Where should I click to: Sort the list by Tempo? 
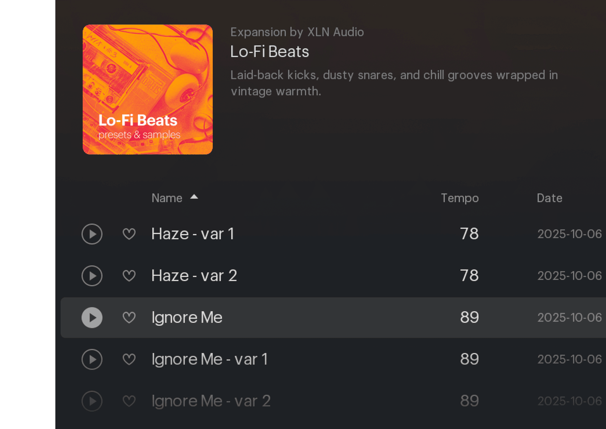click(x=460, y=198)
